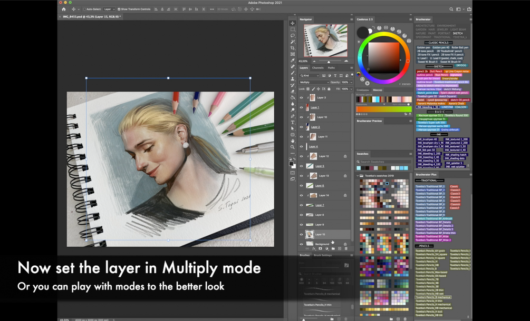Select the Dodge tool
This screenshot has height=321, width=530.
[x=293, y=110]
